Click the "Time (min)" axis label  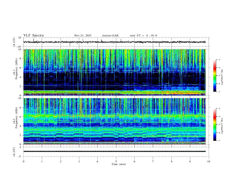click(119, 164)
